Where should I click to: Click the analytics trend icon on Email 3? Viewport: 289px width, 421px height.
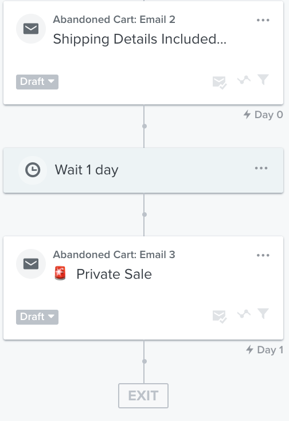[244, 314]
